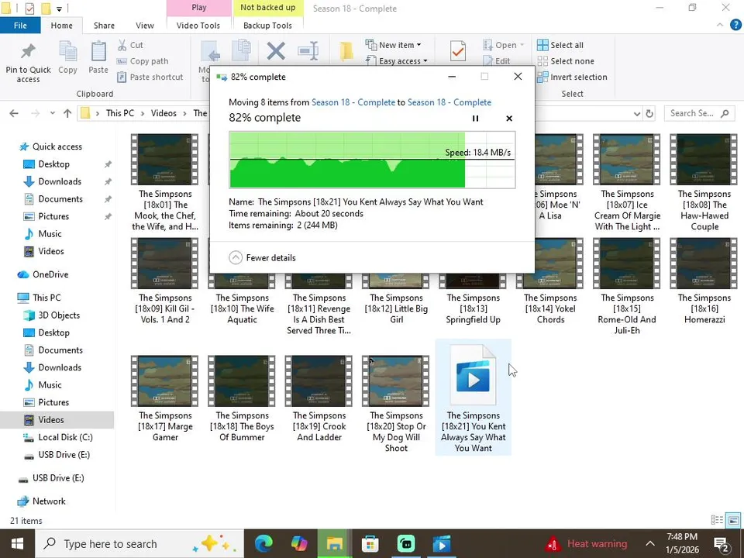This screenshot has height=558, width=744.
Task: Click the taskbar search box
Action: 139,544
